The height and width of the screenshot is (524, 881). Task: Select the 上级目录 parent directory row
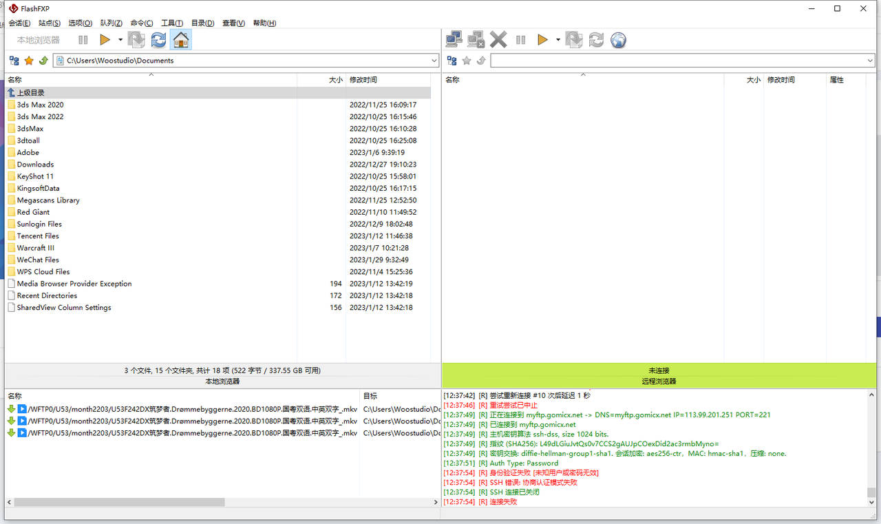tap(217, 92)
